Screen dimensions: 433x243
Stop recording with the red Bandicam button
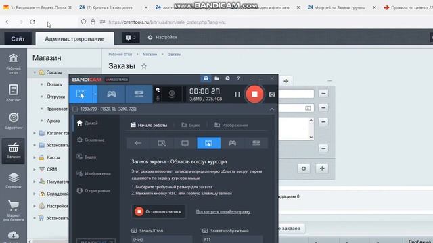point(254,94)
